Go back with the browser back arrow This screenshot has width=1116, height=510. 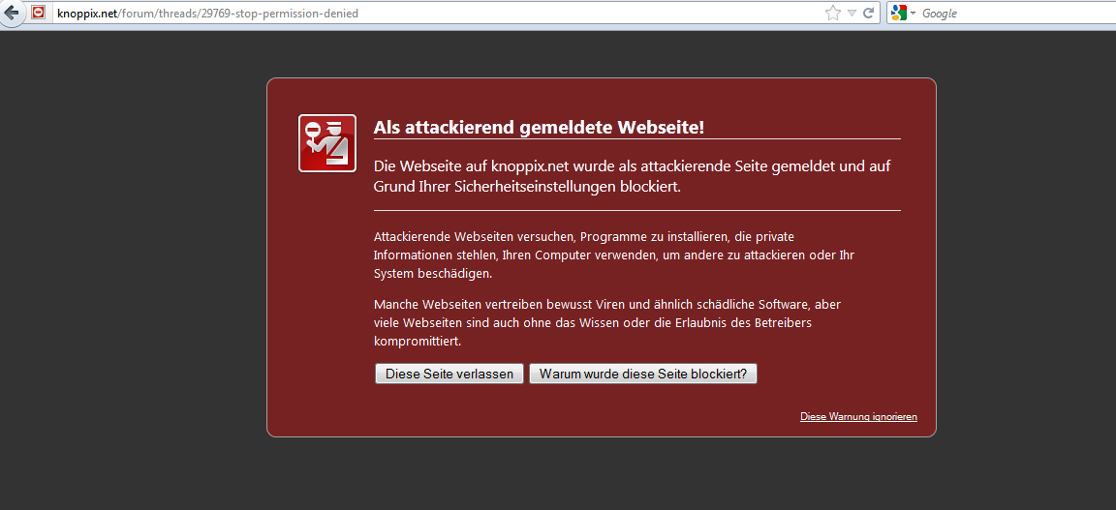(11, 12)
